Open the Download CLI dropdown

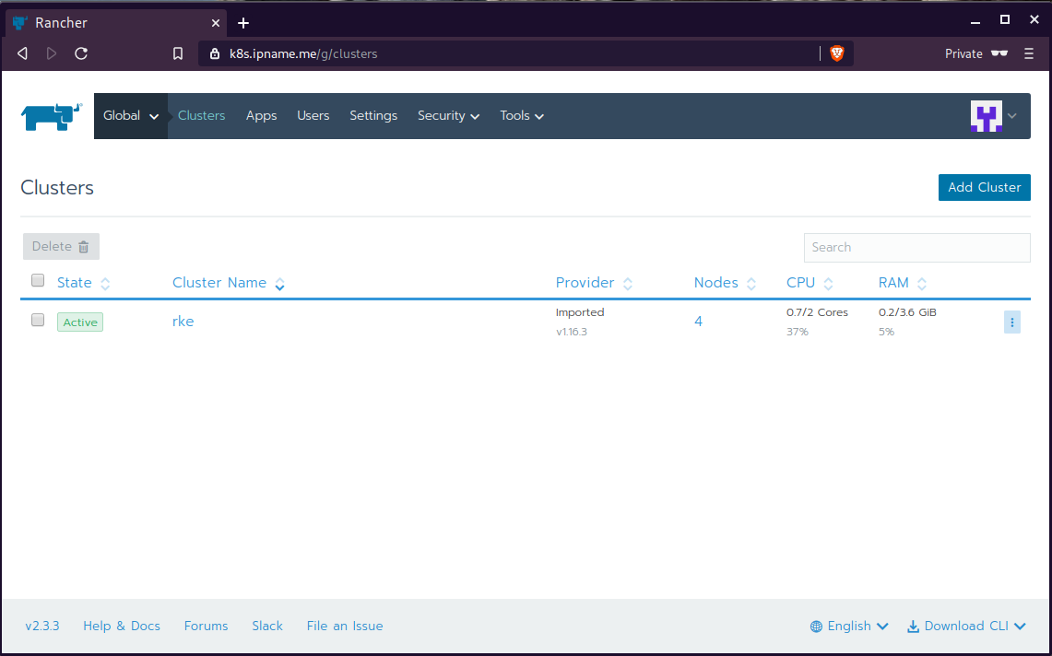pos(966,626)
